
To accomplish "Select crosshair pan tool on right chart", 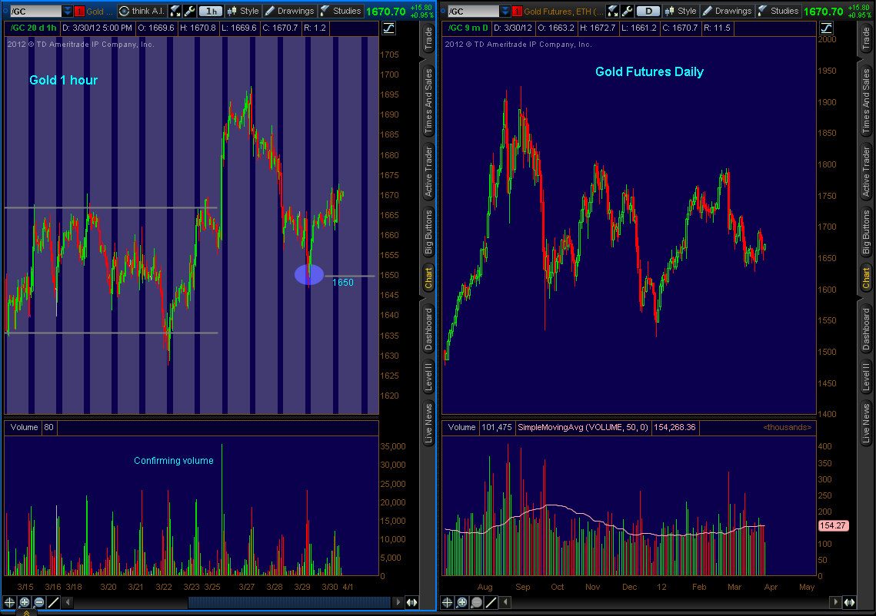I will [448, 603].
